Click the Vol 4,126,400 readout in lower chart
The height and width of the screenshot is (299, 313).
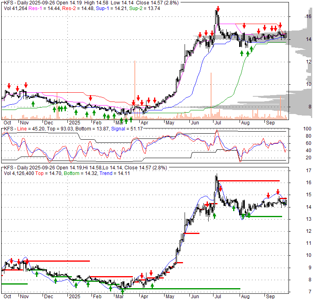coord(19,173)
